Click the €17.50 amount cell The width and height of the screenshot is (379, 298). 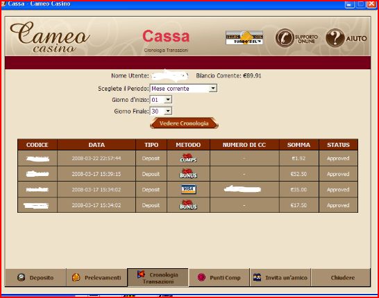pyautogui.click(x=298, y=205)
